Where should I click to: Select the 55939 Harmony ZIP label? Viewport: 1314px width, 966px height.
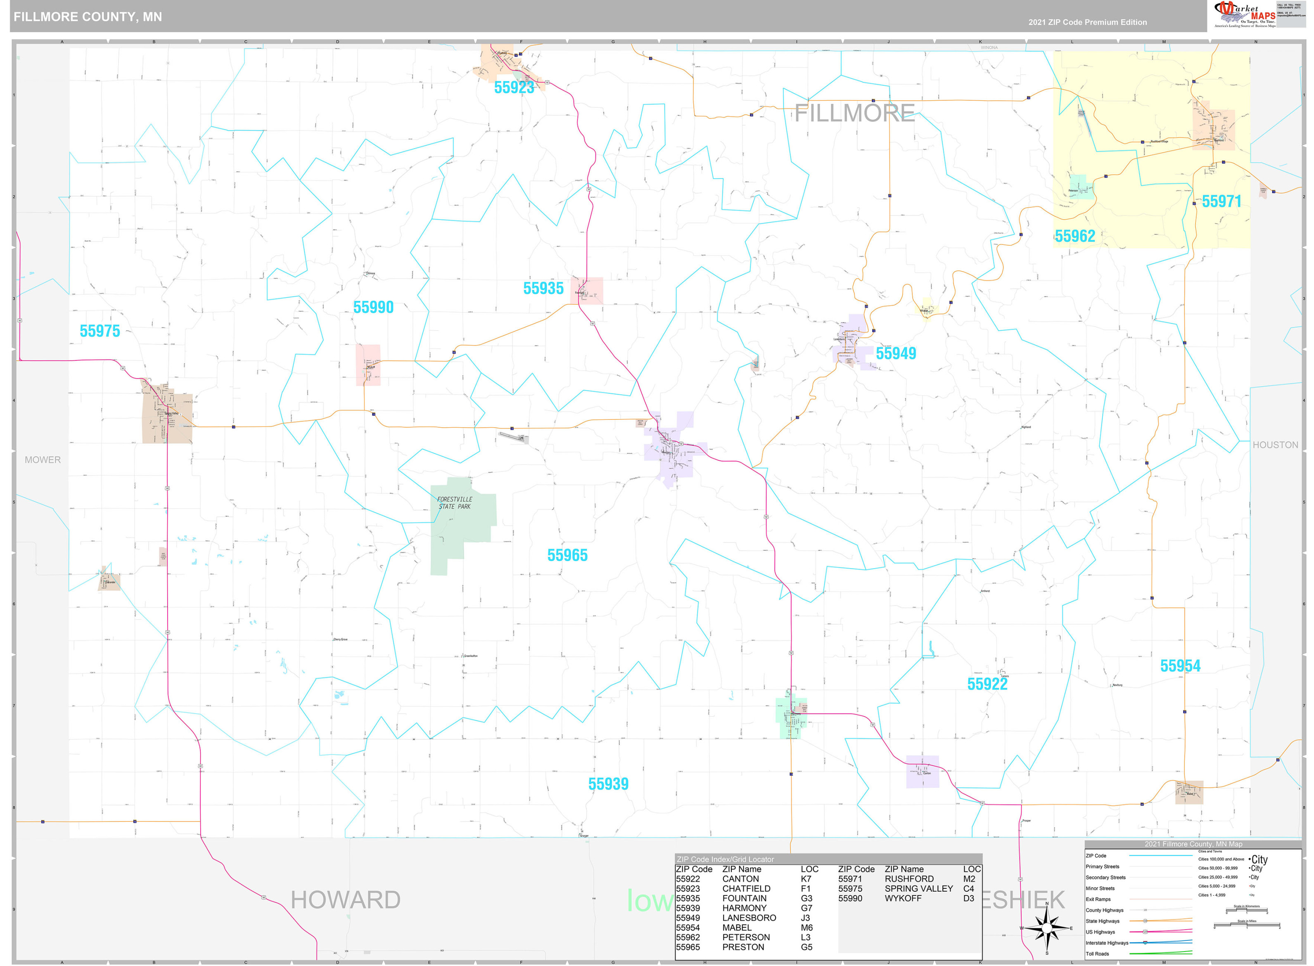[608, 784]
